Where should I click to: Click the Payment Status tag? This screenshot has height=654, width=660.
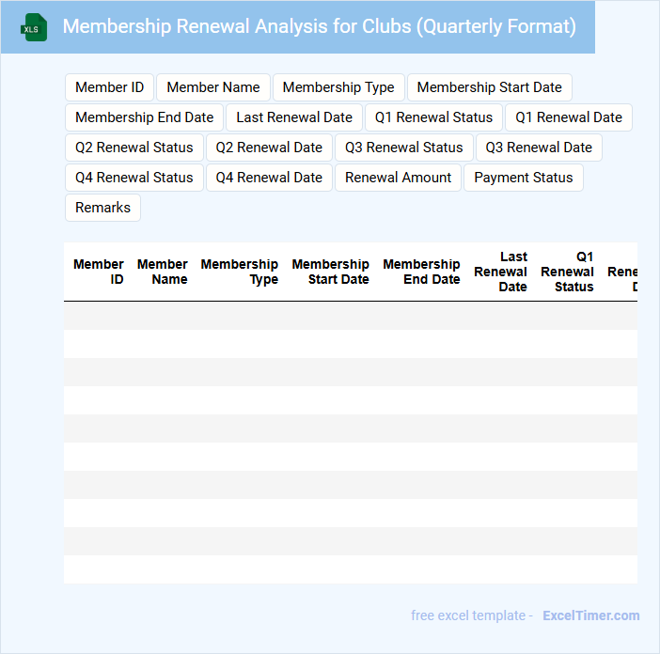[524, 178]
